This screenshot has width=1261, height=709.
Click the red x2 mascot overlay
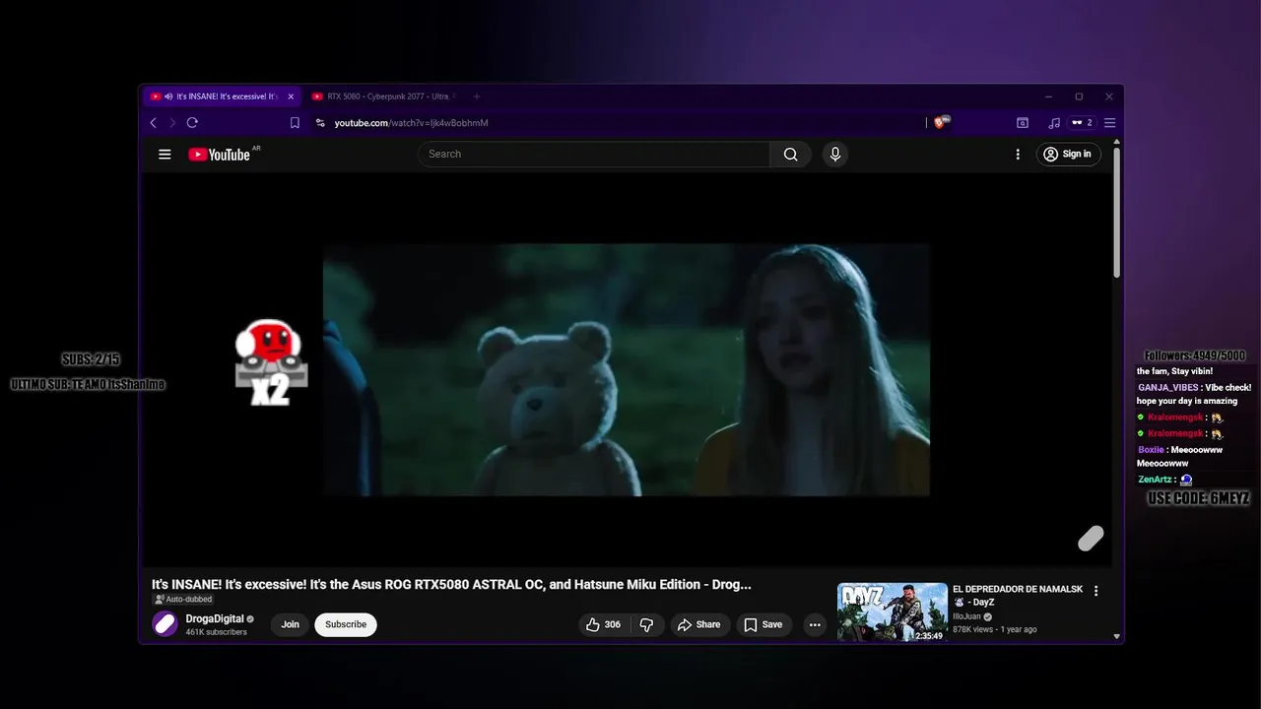[270, 362]
